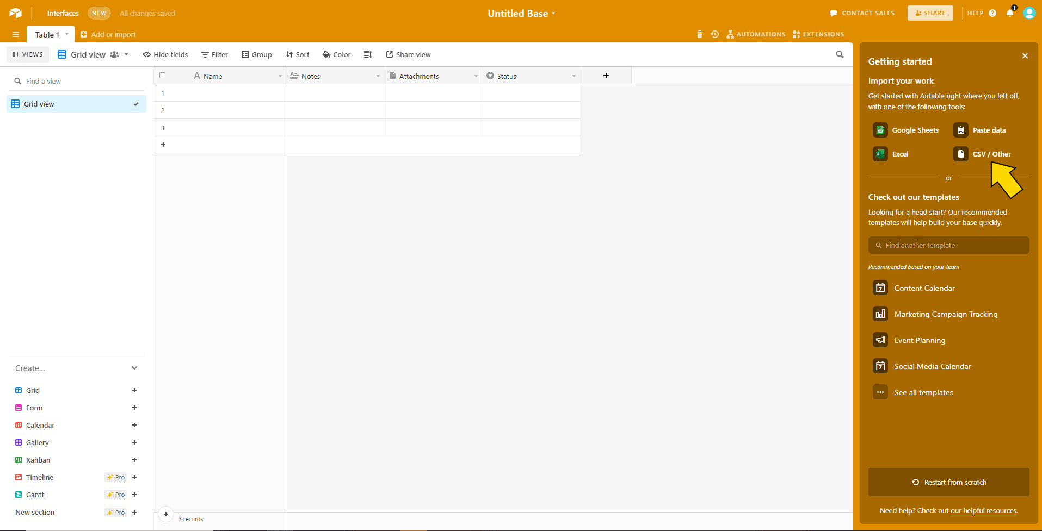Open Color menu
Viewport: 1042px width, 531px height.
[337, 54]
